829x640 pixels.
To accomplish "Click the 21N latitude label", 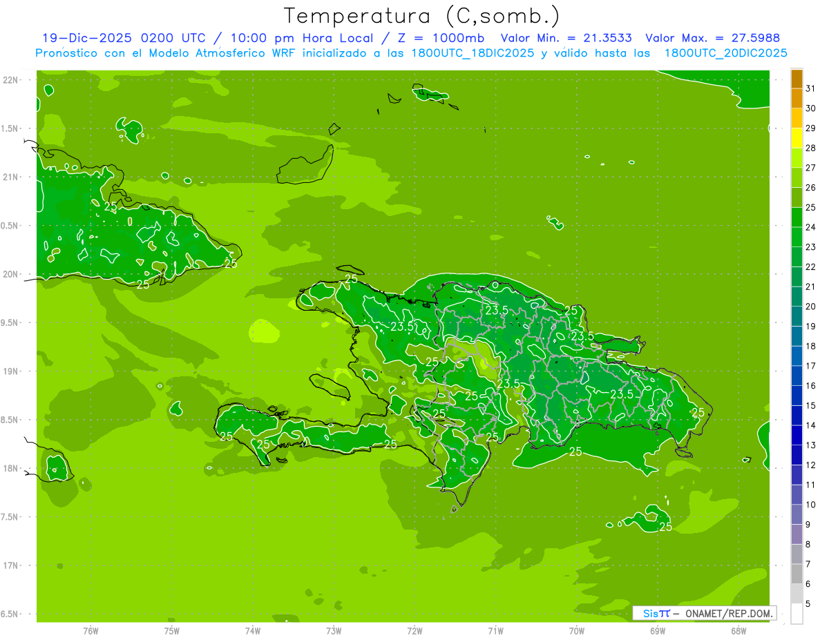I will tap(12, 177).
